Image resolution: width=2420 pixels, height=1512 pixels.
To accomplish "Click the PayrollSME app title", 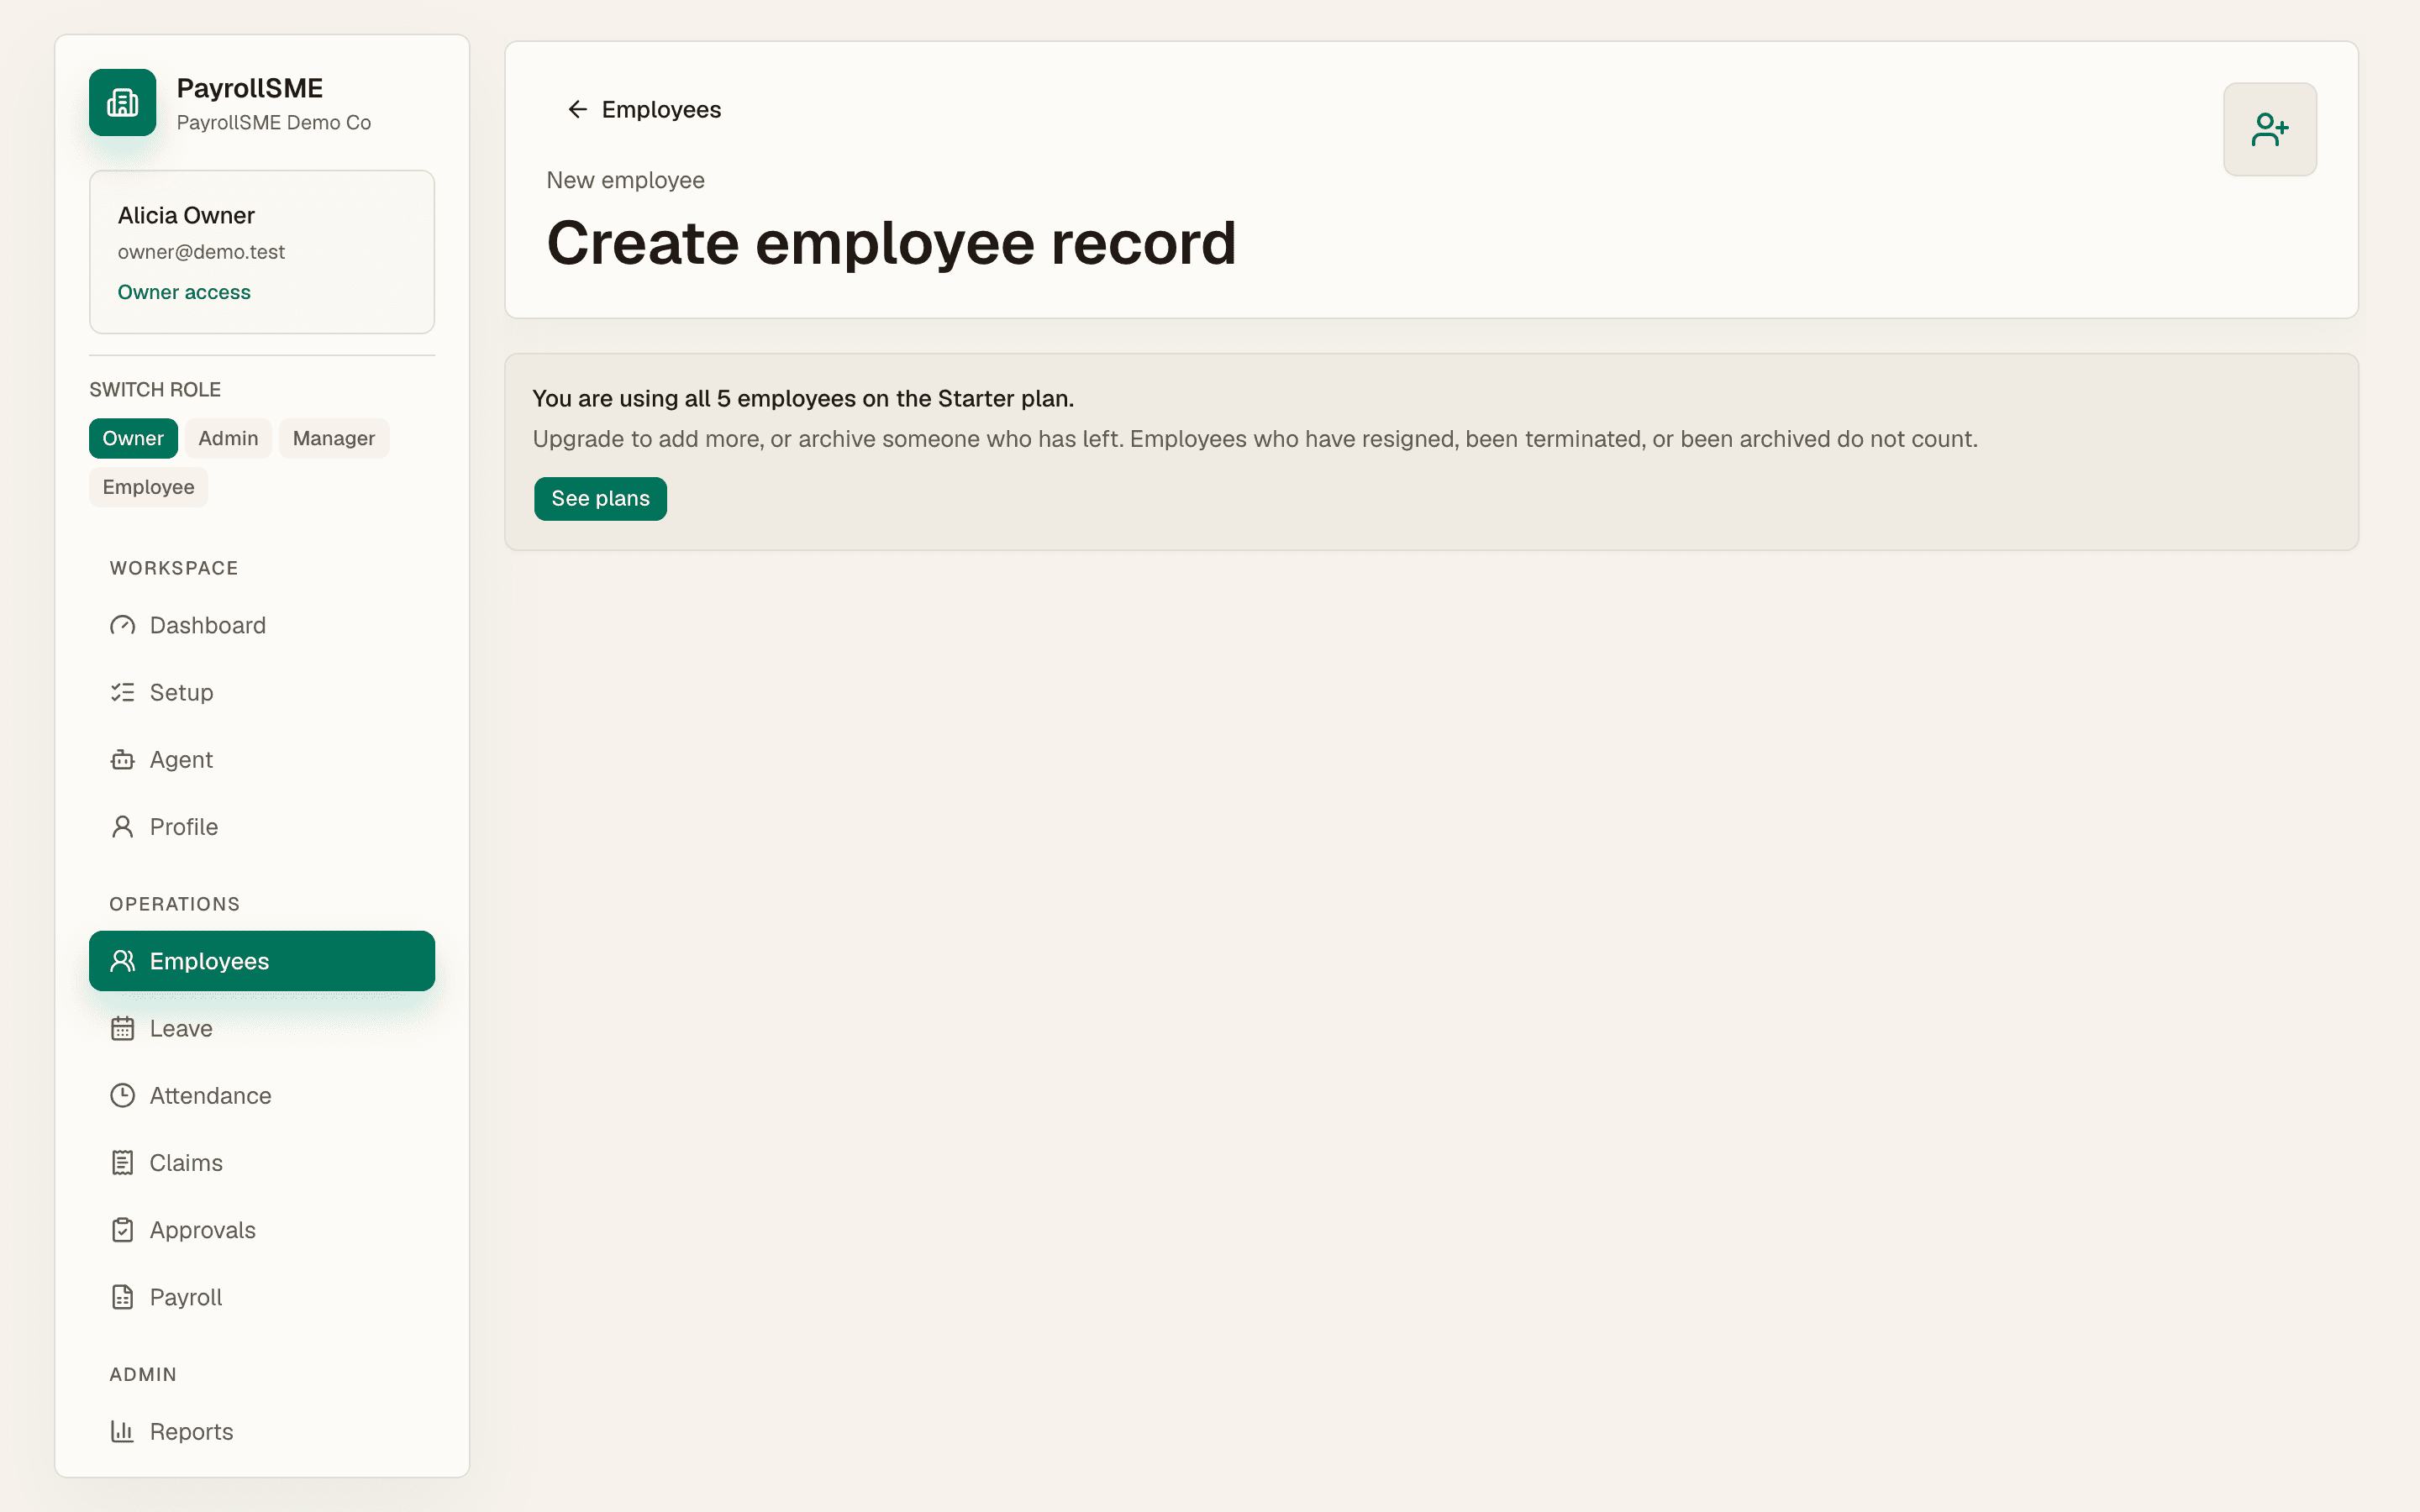I will click(x=250, y=88).
